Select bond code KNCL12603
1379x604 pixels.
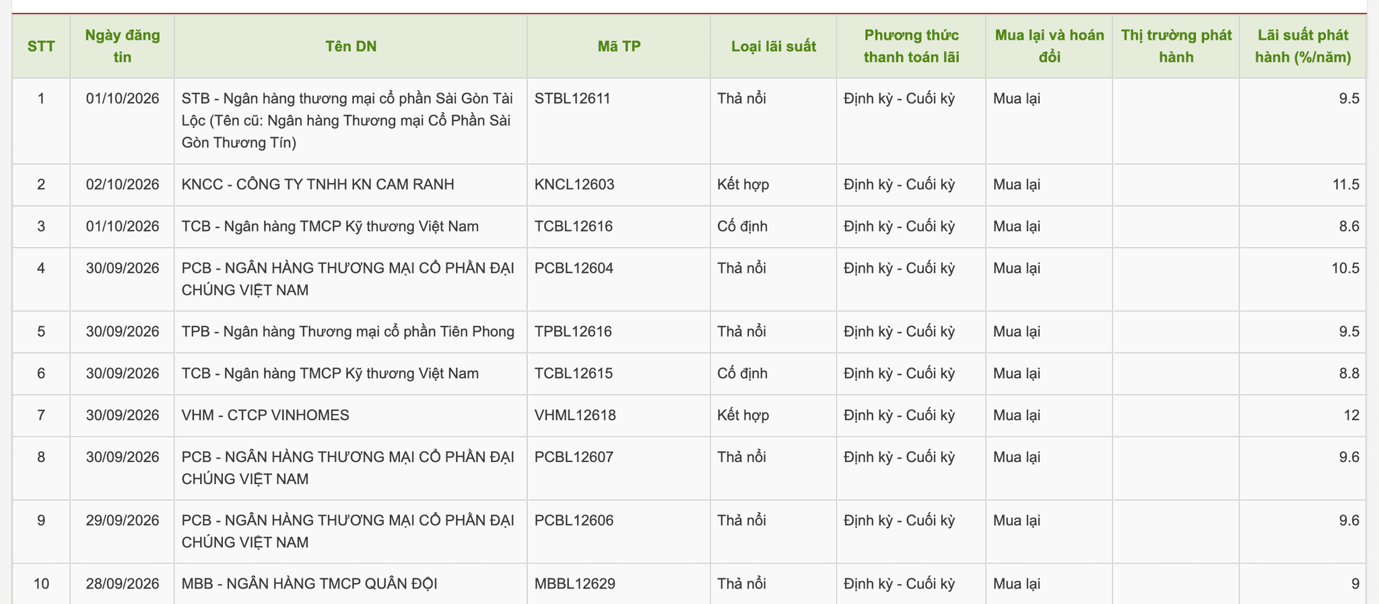[574, 184]
